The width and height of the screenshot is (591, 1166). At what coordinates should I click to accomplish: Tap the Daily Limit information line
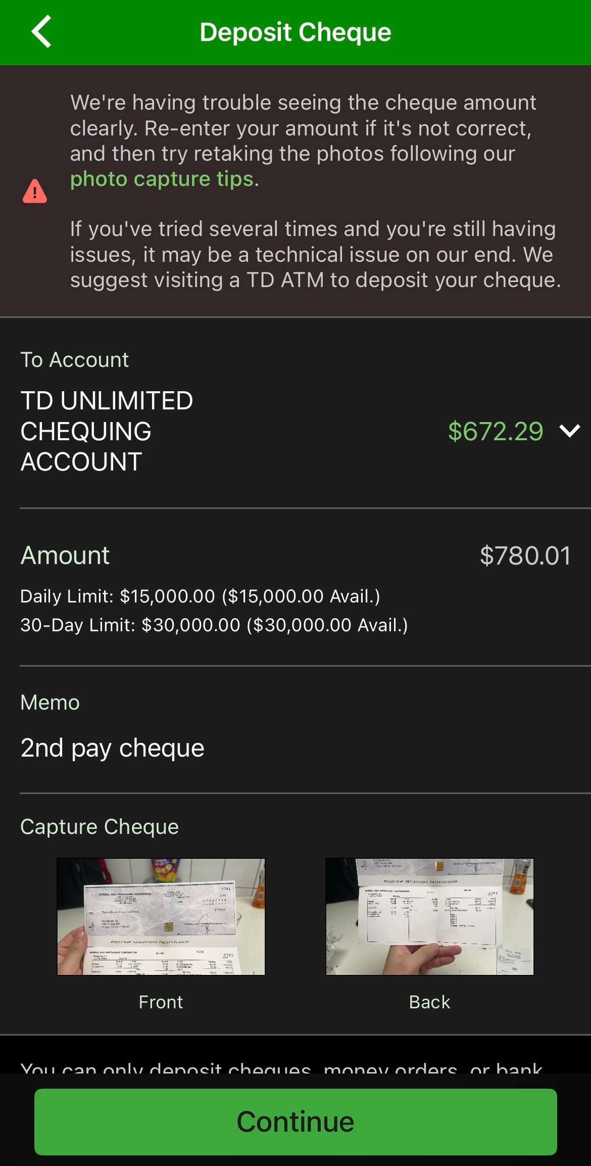click(x=200, y=596)
